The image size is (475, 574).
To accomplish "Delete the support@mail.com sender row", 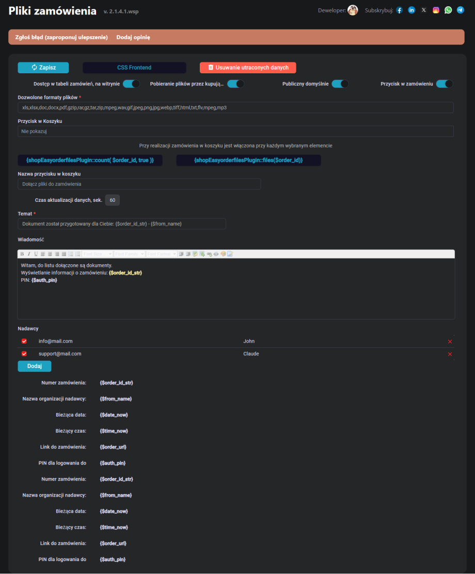I will pos(450,354).
